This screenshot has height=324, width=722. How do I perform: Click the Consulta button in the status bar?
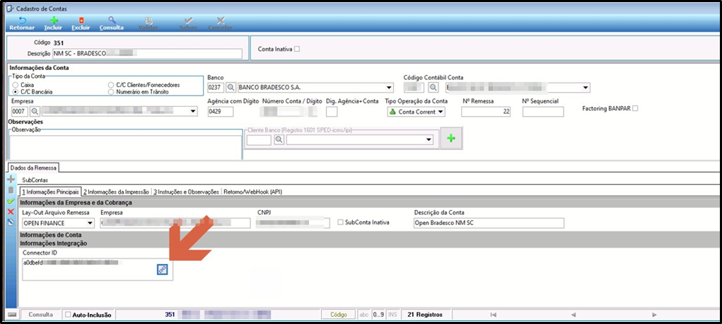[40, 315]
